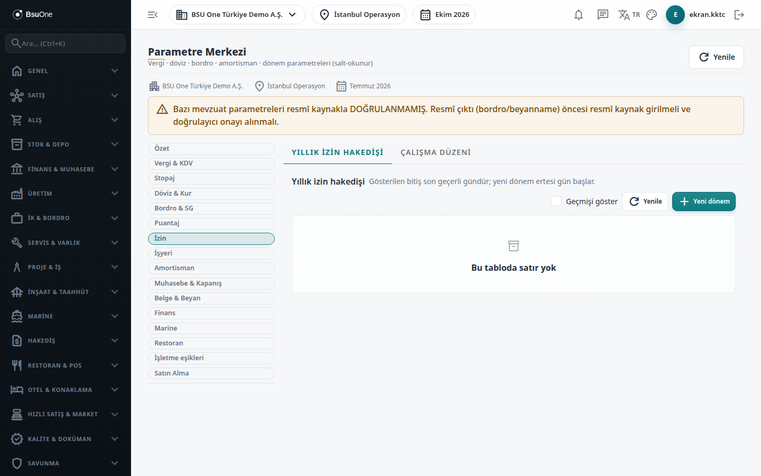Focus the Ara search field
Viewport: 761px width, 476px height.
(x=66, y=43)
